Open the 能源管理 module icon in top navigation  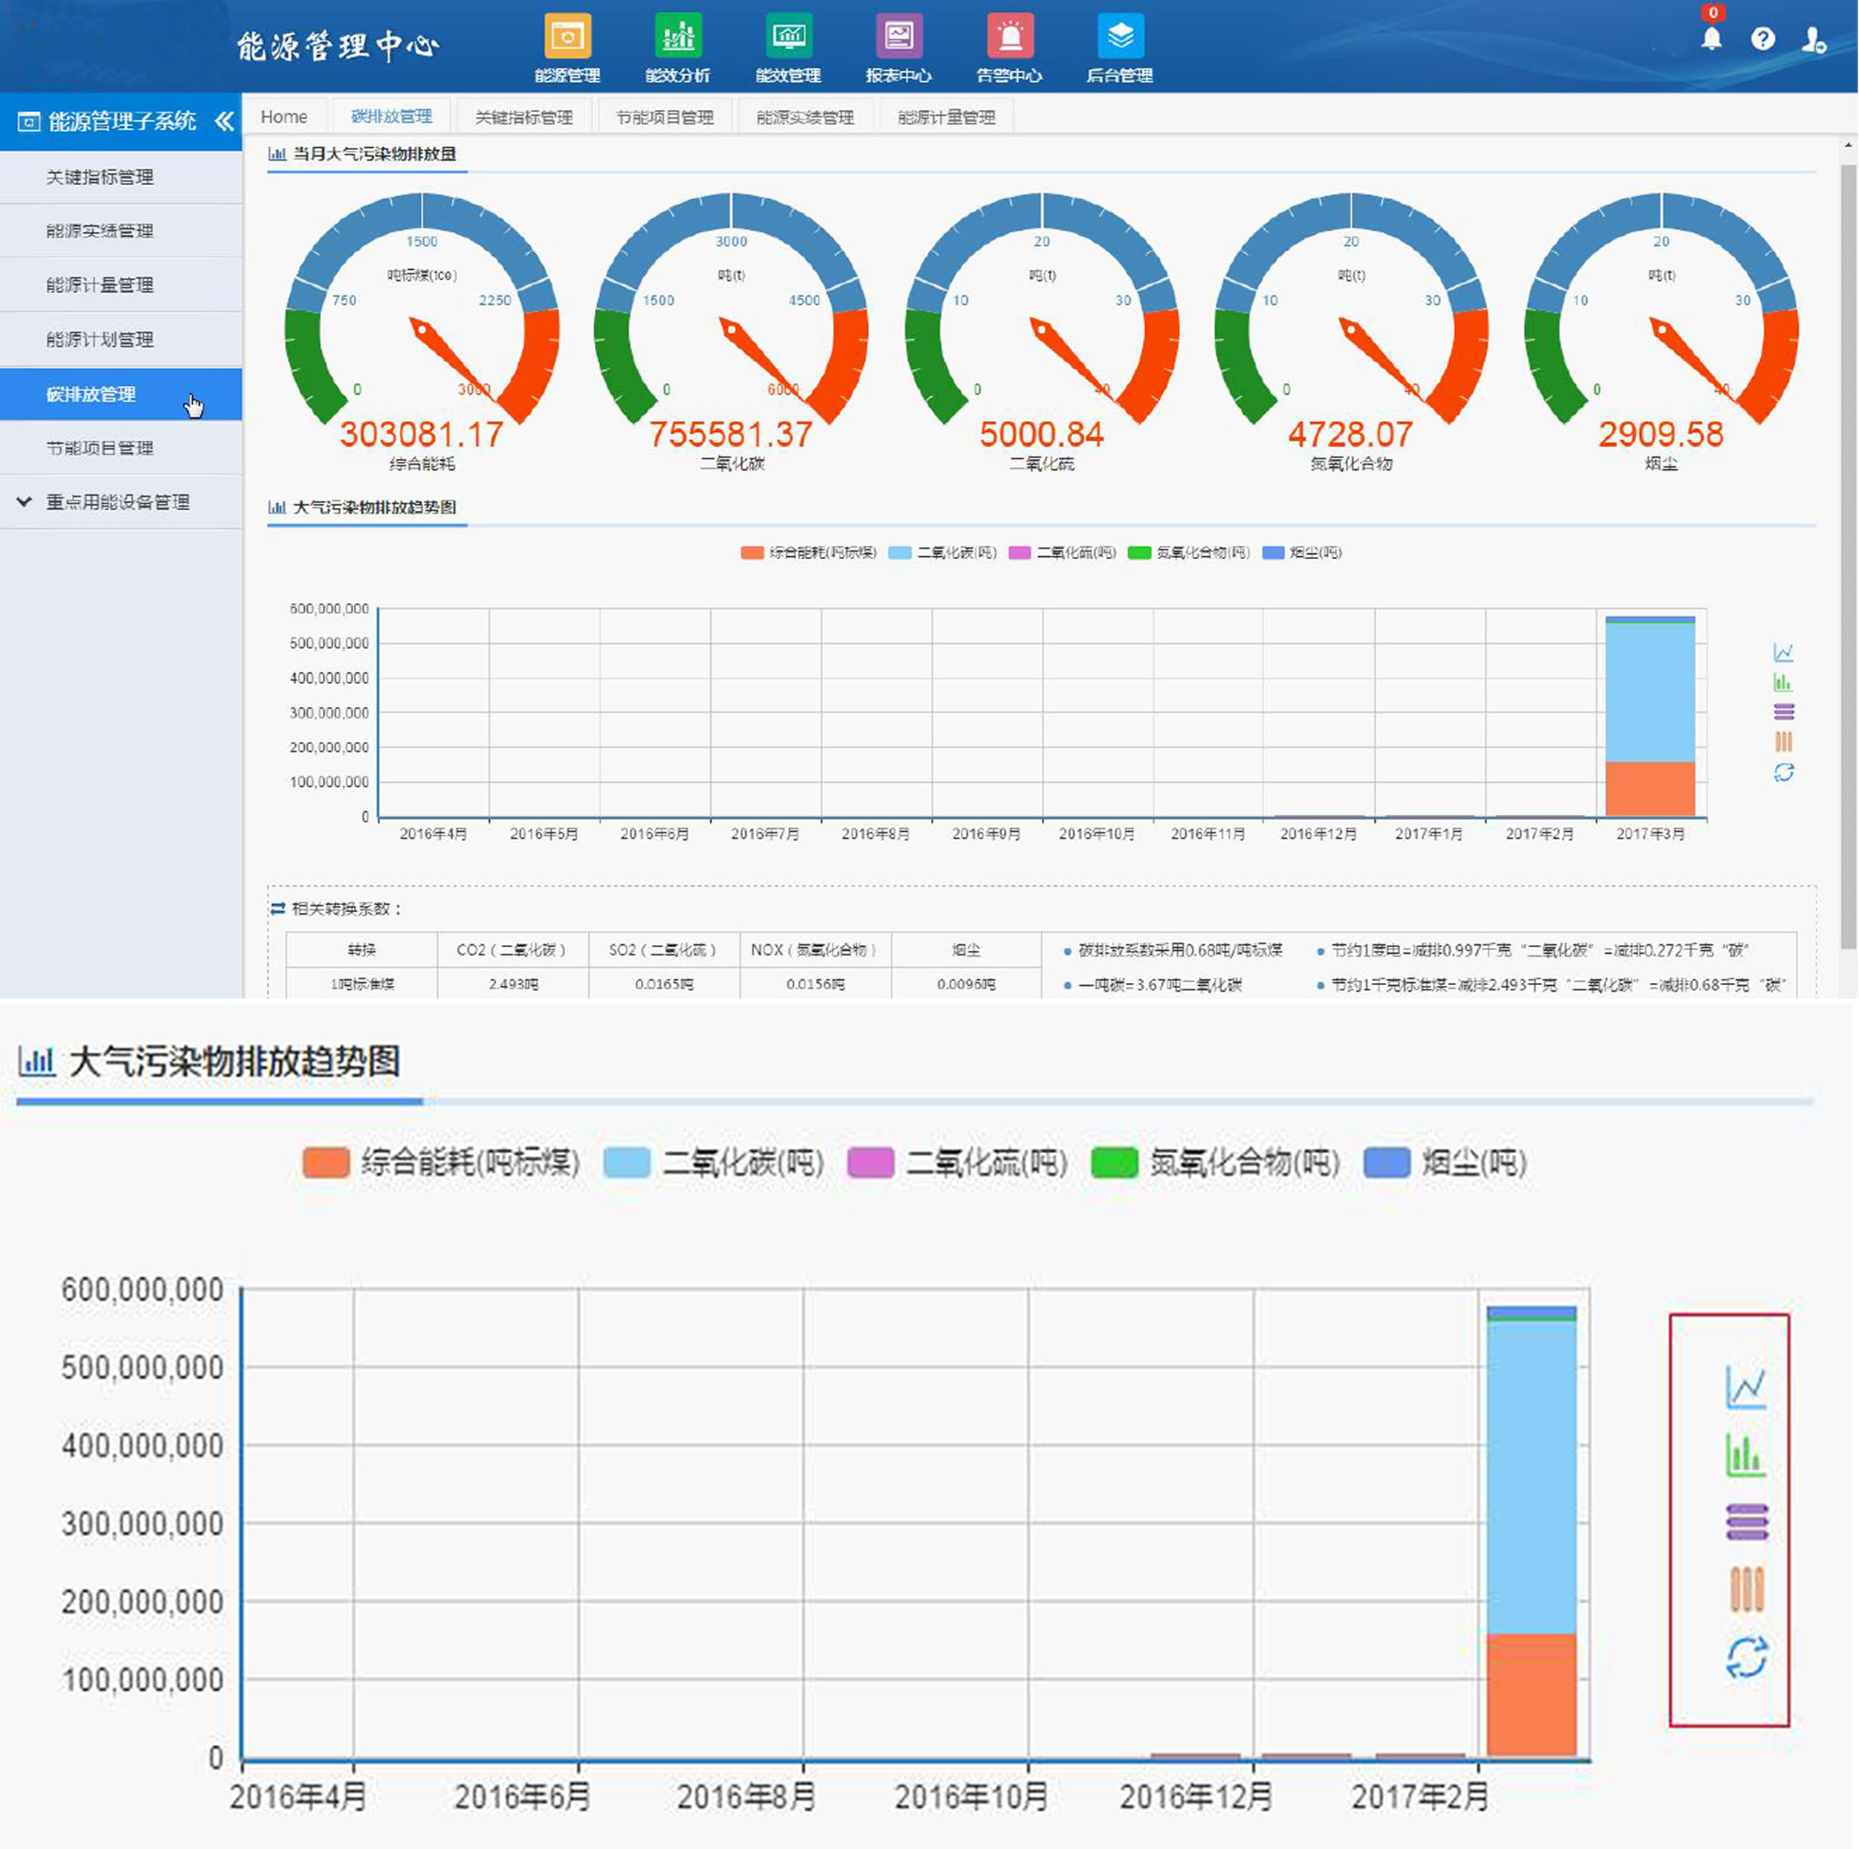[x=567, y=37]
